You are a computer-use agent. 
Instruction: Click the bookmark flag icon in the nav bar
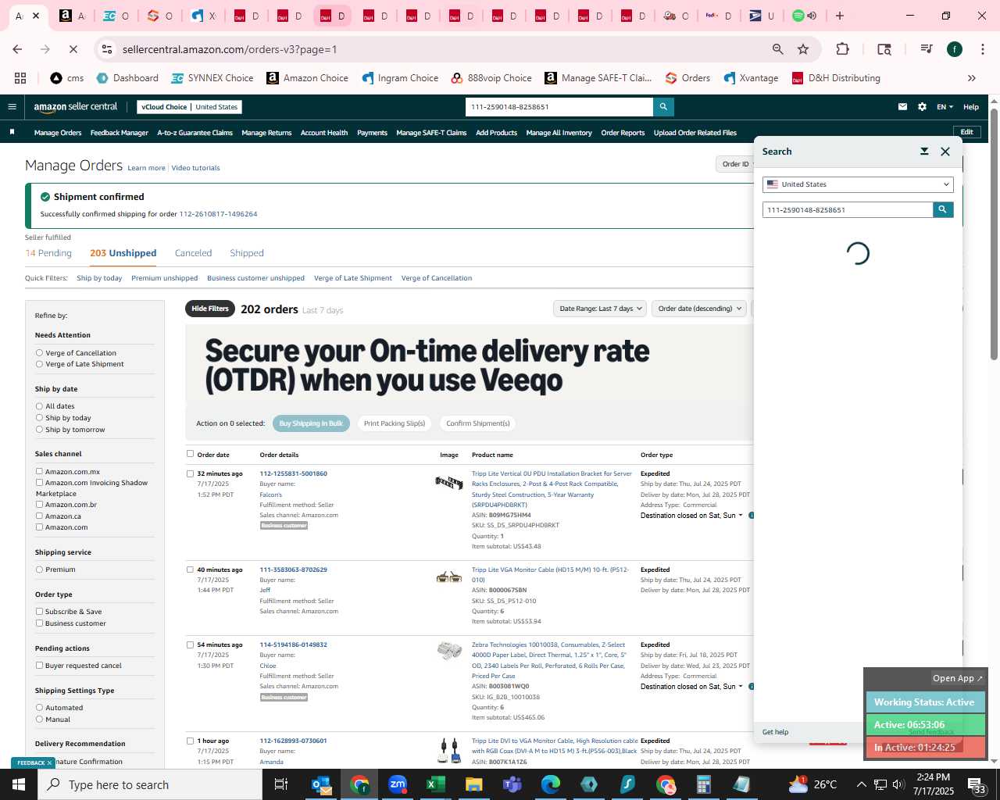pos(12,132)
